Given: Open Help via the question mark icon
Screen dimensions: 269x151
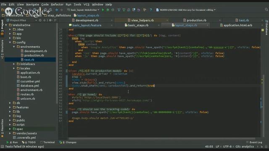Looking at the screenshot, I should coord(150,10).
